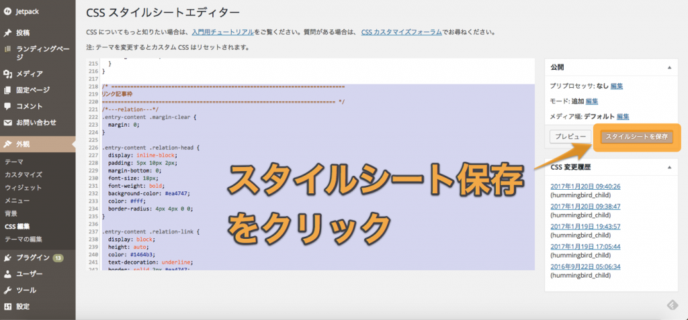Select the ウィジェット submenu item
The height and width of the screenshot is (320, 688).
coord(24,188)
